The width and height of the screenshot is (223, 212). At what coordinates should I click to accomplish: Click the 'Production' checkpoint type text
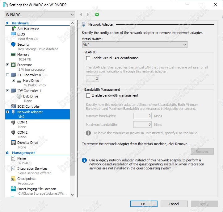(x=26, y=183)
